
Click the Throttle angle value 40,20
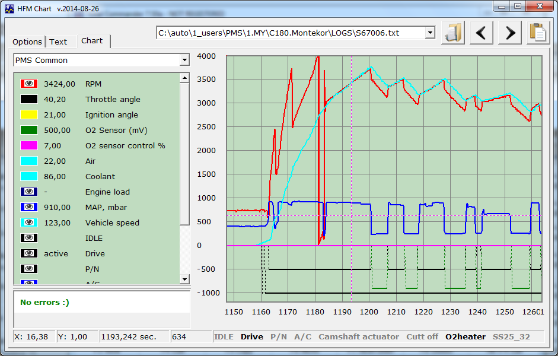(55, 100)
